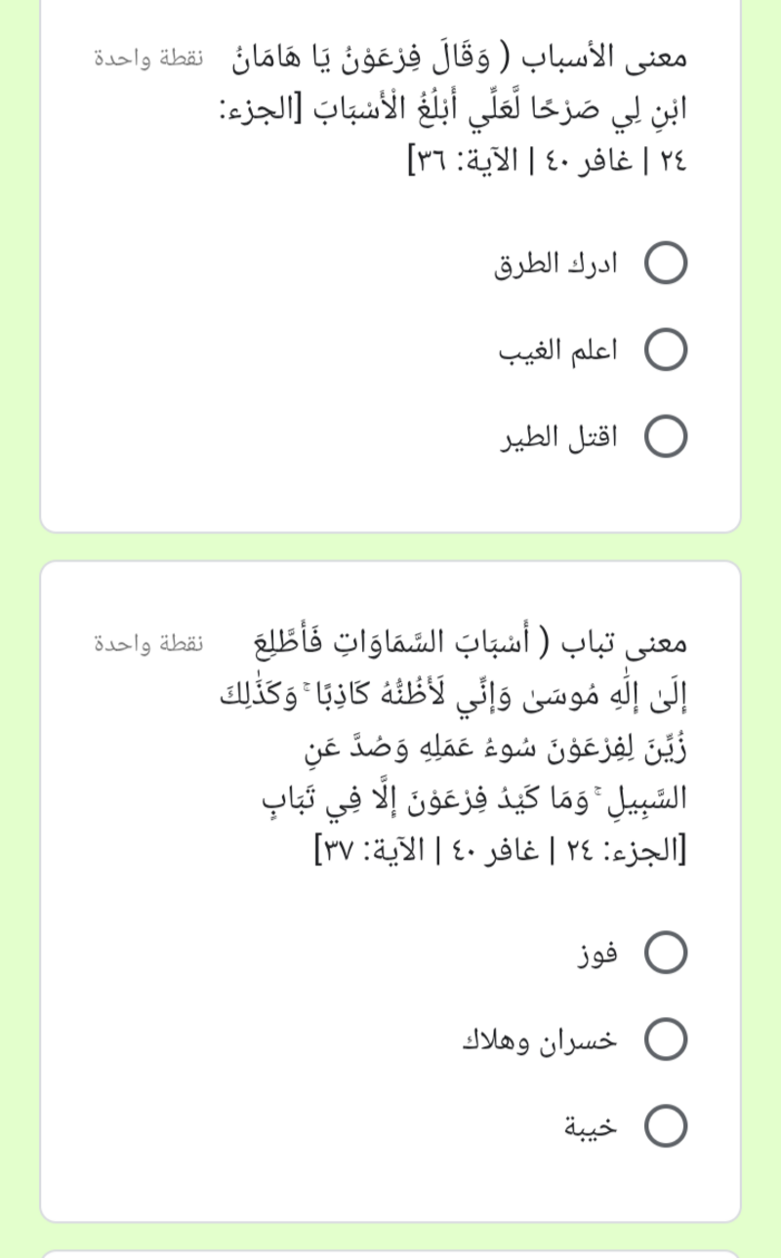Select the radio button for 'فوز'
The height and width of the screenshot is (1258, 781).
[x=671, y=952]
